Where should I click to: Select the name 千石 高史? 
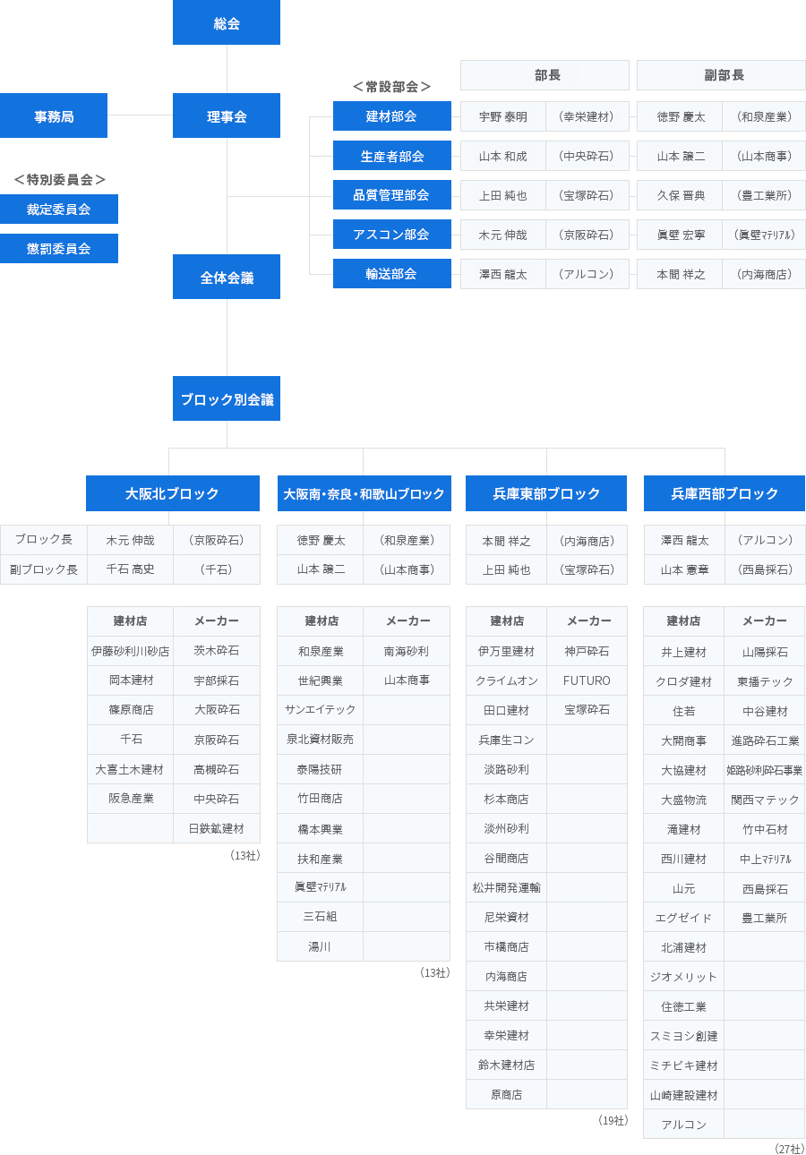click(x=131, y=569)
